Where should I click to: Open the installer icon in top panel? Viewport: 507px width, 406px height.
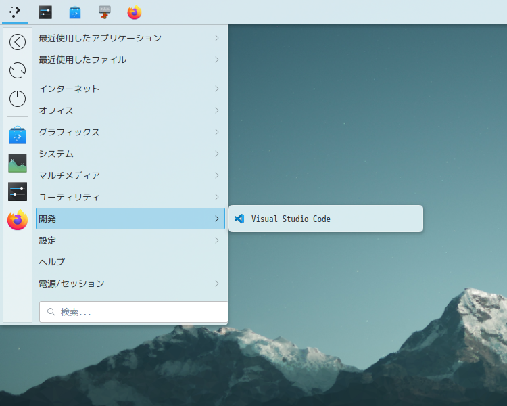tap(104, 12)
